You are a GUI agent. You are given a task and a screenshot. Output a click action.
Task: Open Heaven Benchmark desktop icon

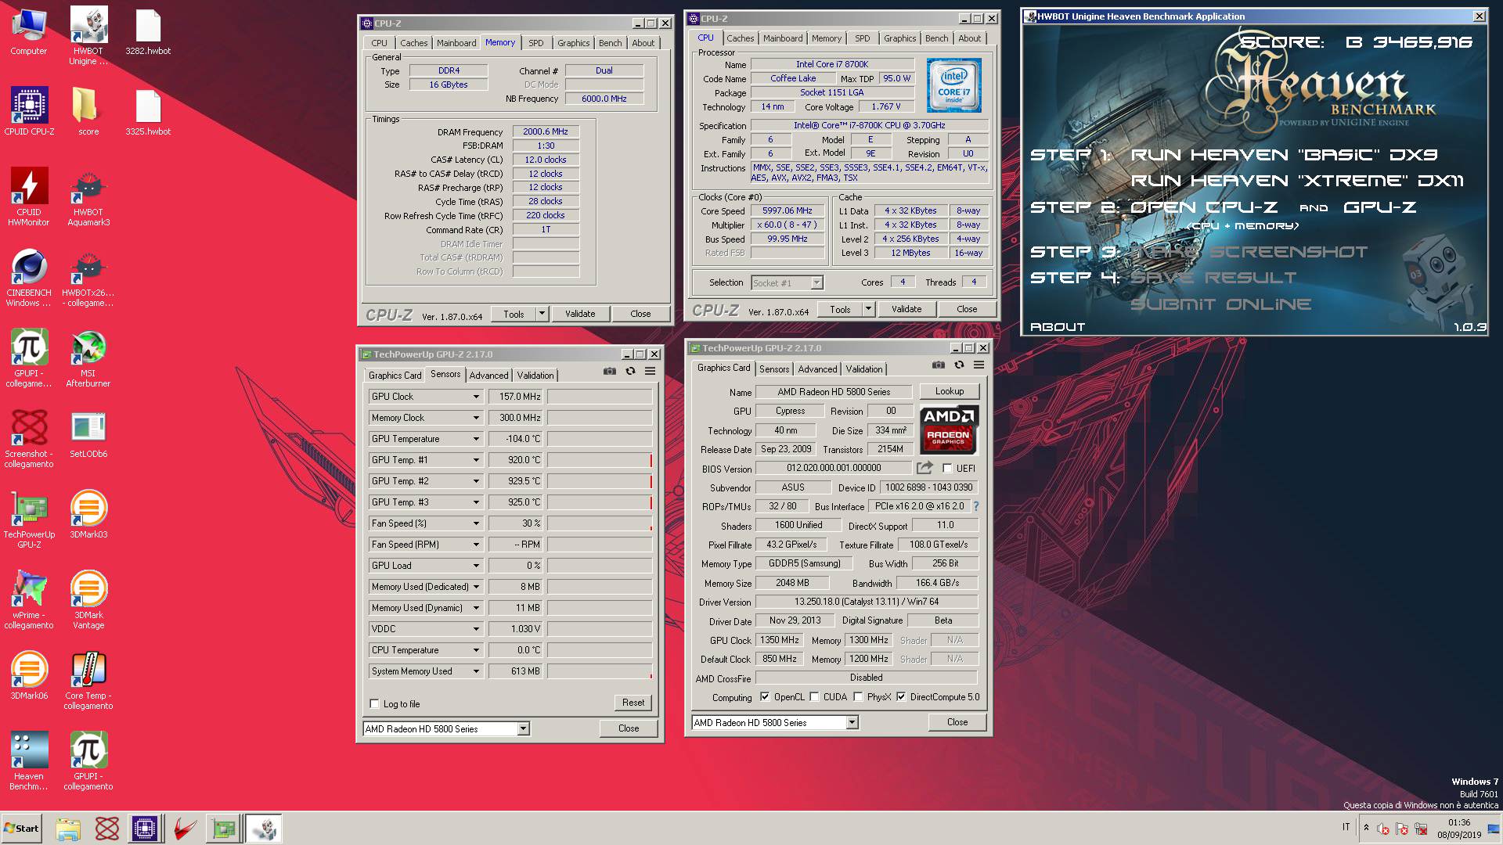[x=29, y=761]
